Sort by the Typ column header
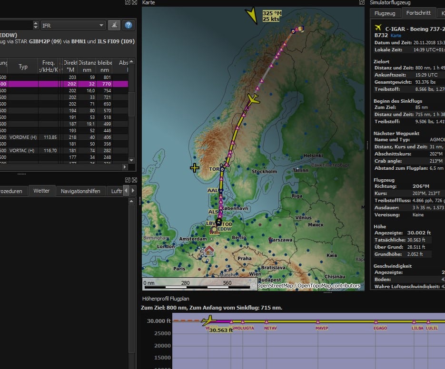445x369 pixels. 23,67
